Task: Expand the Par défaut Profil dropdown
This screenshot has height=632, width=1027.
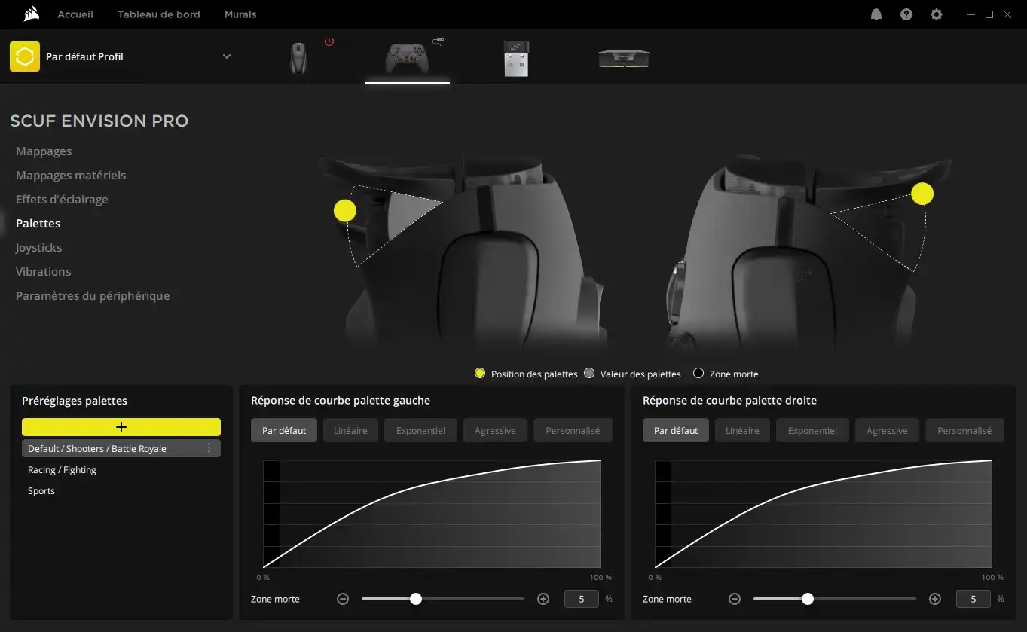Action: click(227, 56)
